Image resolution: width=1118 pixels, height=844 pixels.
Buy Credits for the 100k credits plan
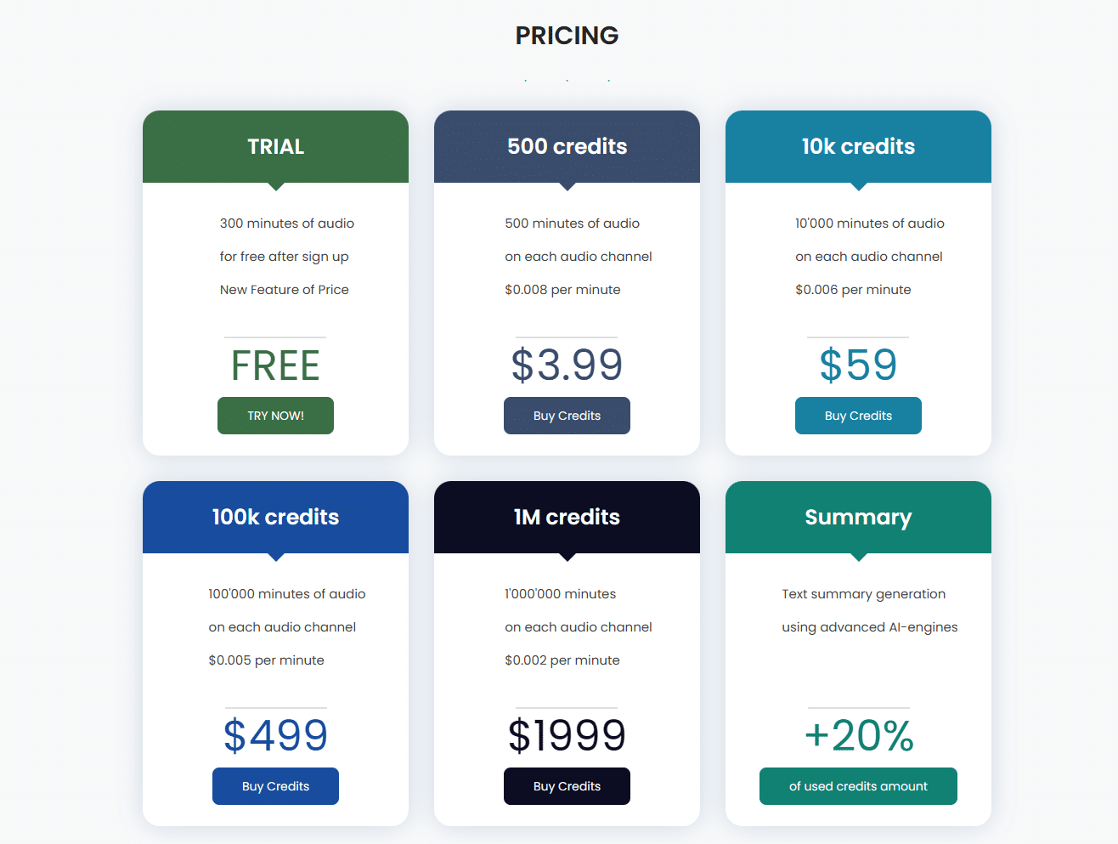pyautogui.click(x=275, y=786)
